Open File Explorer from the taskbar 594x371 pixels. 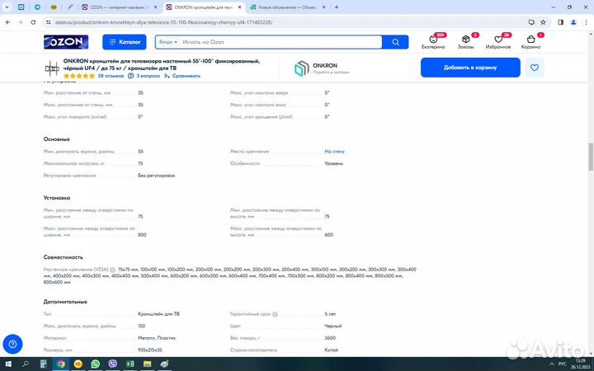[148, 364]
